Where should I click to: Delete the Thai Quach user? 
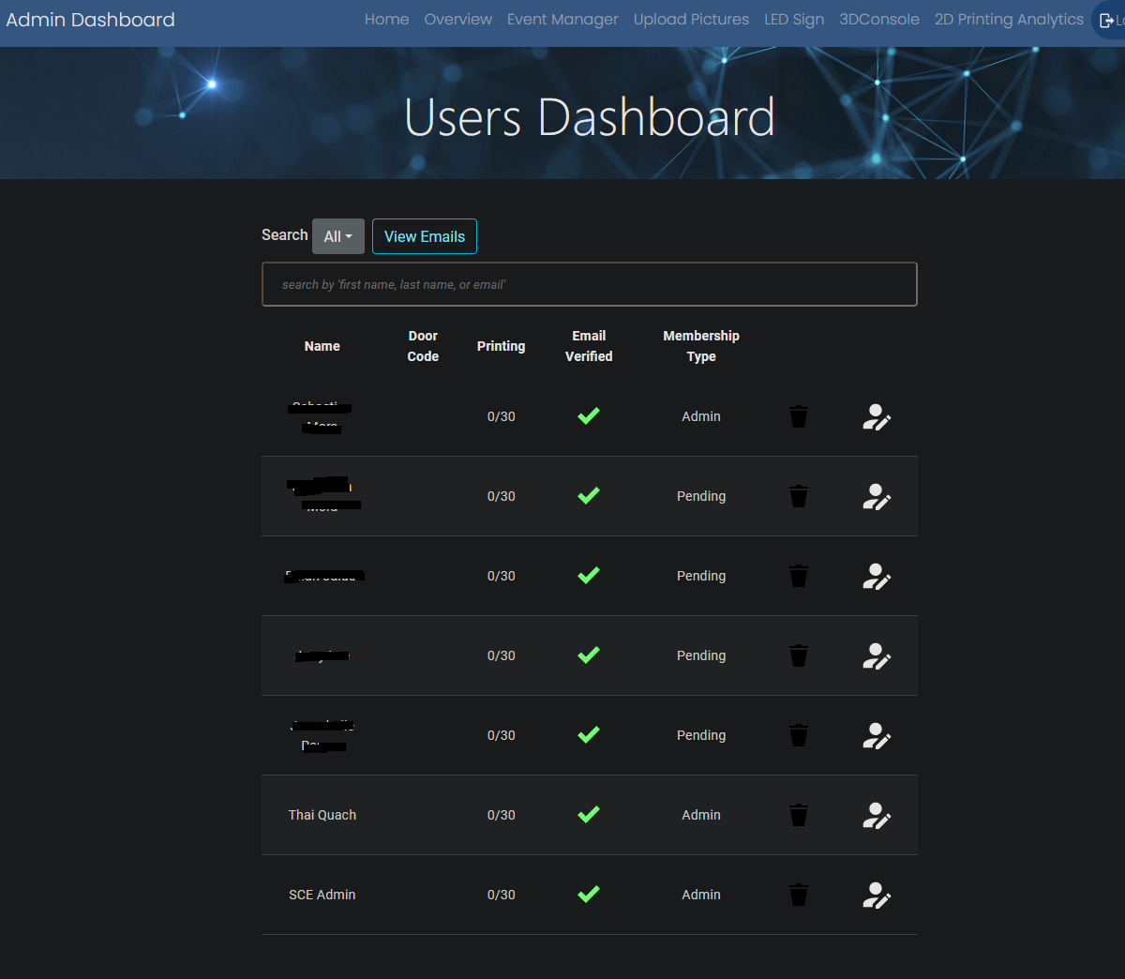[798, 815]
